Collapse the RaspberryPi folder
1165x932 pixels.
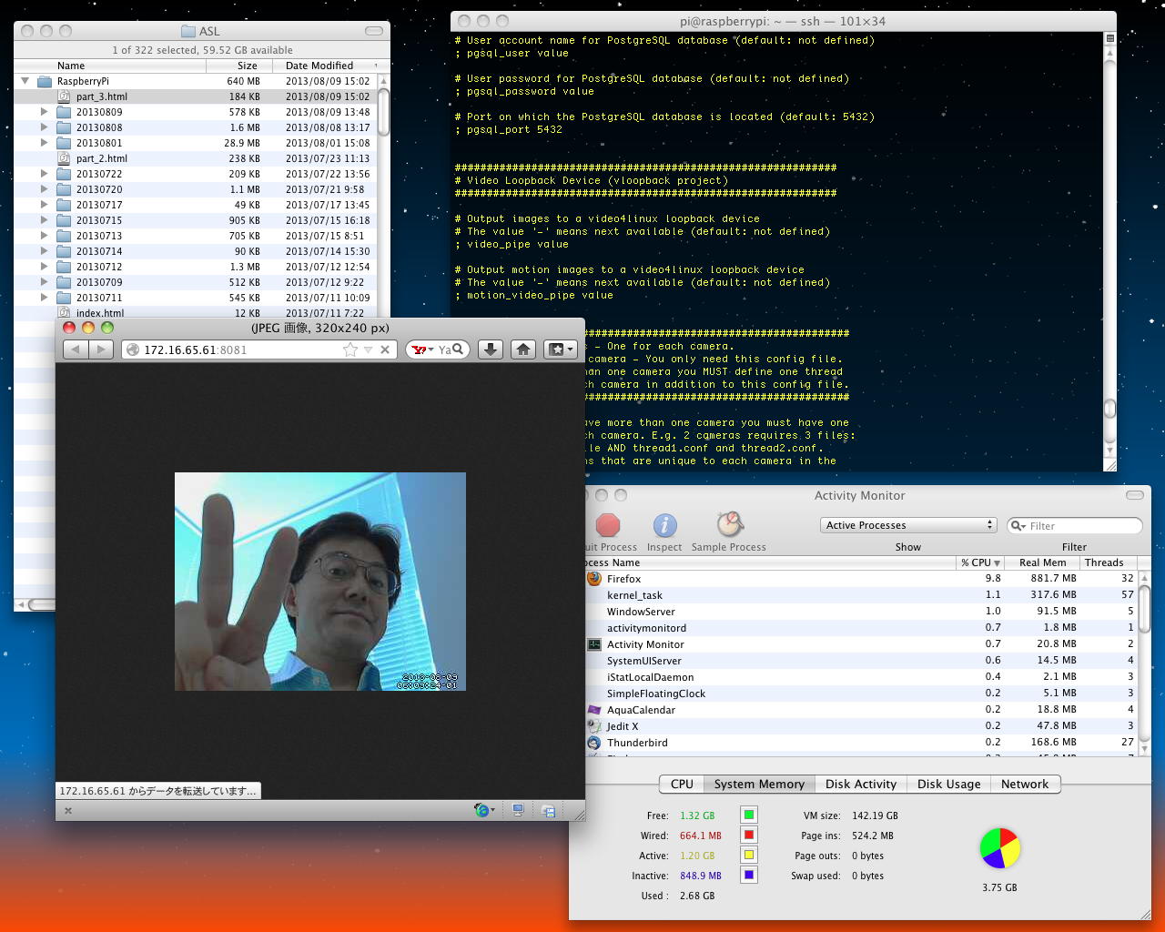click(x=25, y=81)
